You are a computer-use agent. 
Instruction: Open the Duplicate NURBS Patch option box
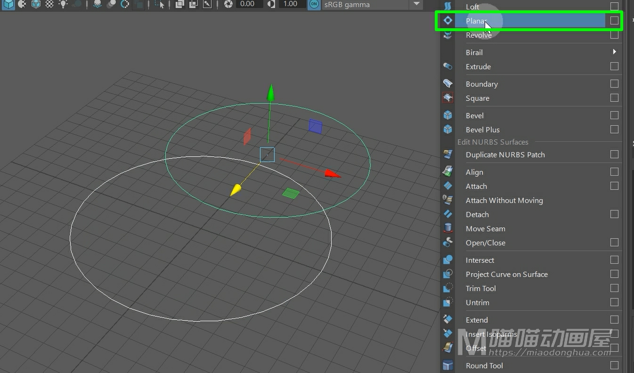pos(614,154)
